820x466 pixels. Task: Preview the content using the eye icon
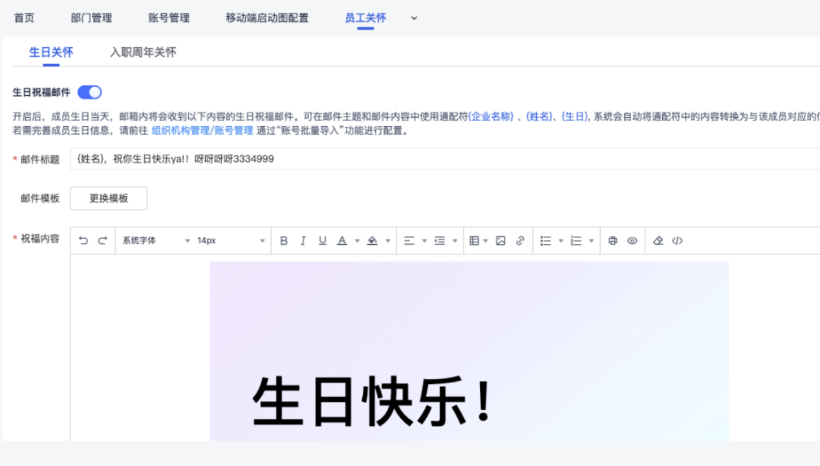click(x=632, y=241)
